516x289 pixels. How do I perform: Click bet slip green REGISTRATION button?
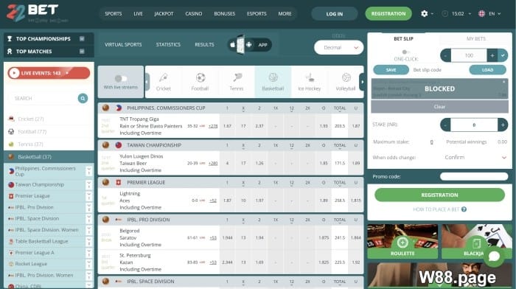coord(439,195)
